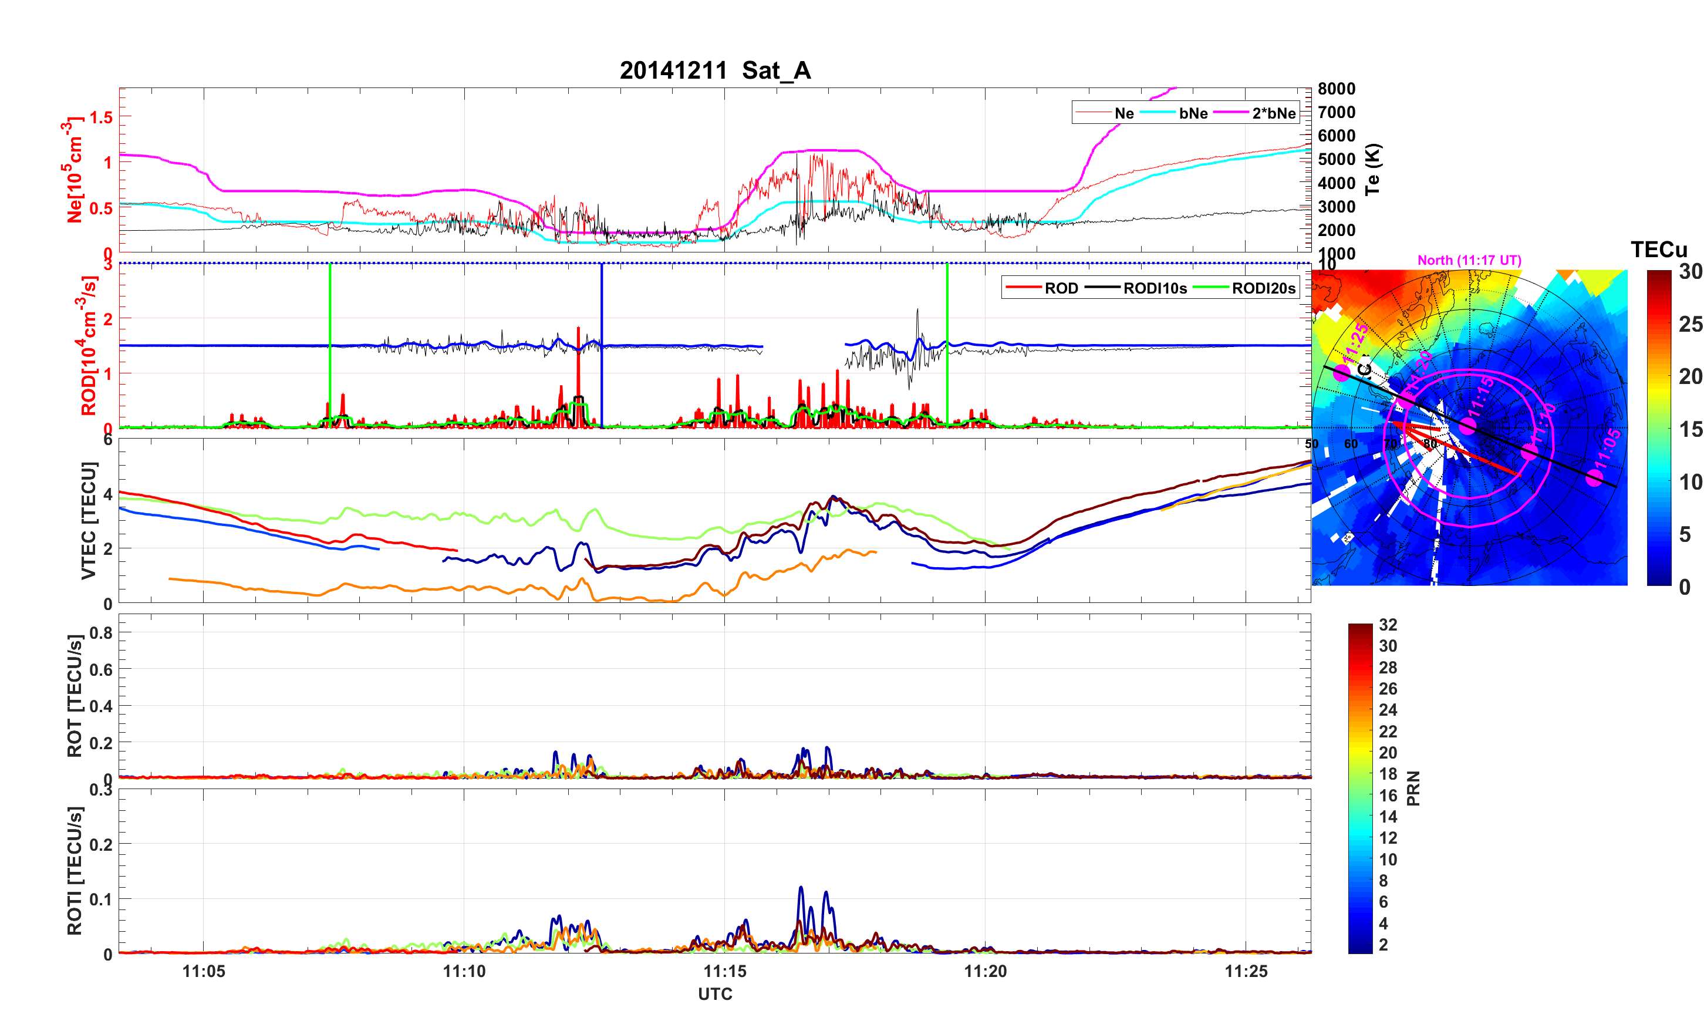The height and width of the screenshot is (1031, 1704).
Task: Click the 2*bNe magenta legend entry
Action: pos(1273,113)
